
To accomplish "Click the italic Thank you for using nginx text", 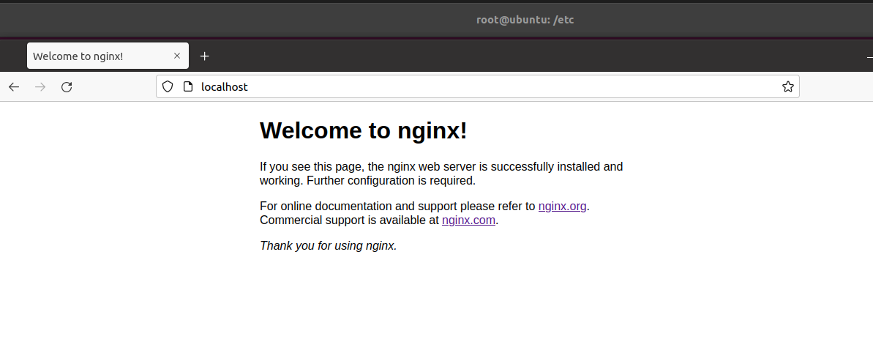I will click(328, 246).
